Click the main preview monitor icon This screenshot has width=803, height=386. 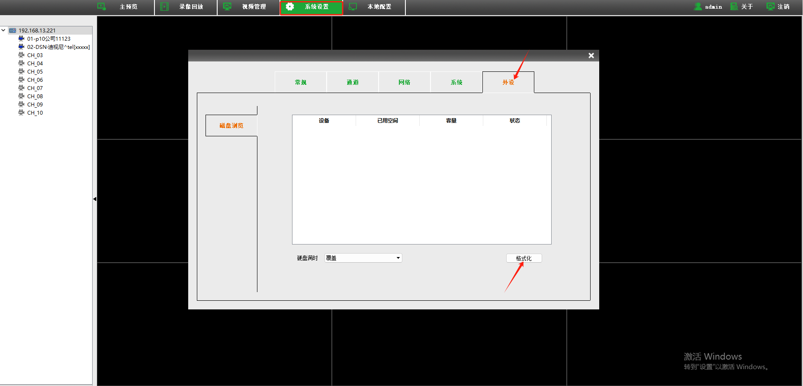pyautogui.click(x=102, y=6)
